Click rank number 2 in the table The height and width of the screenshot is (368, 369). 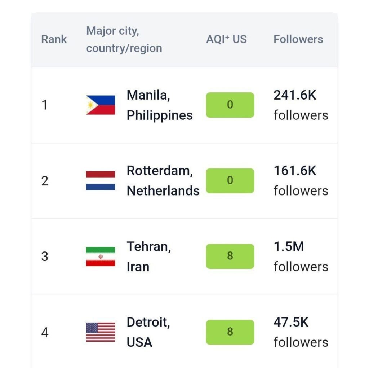(45, 181)
